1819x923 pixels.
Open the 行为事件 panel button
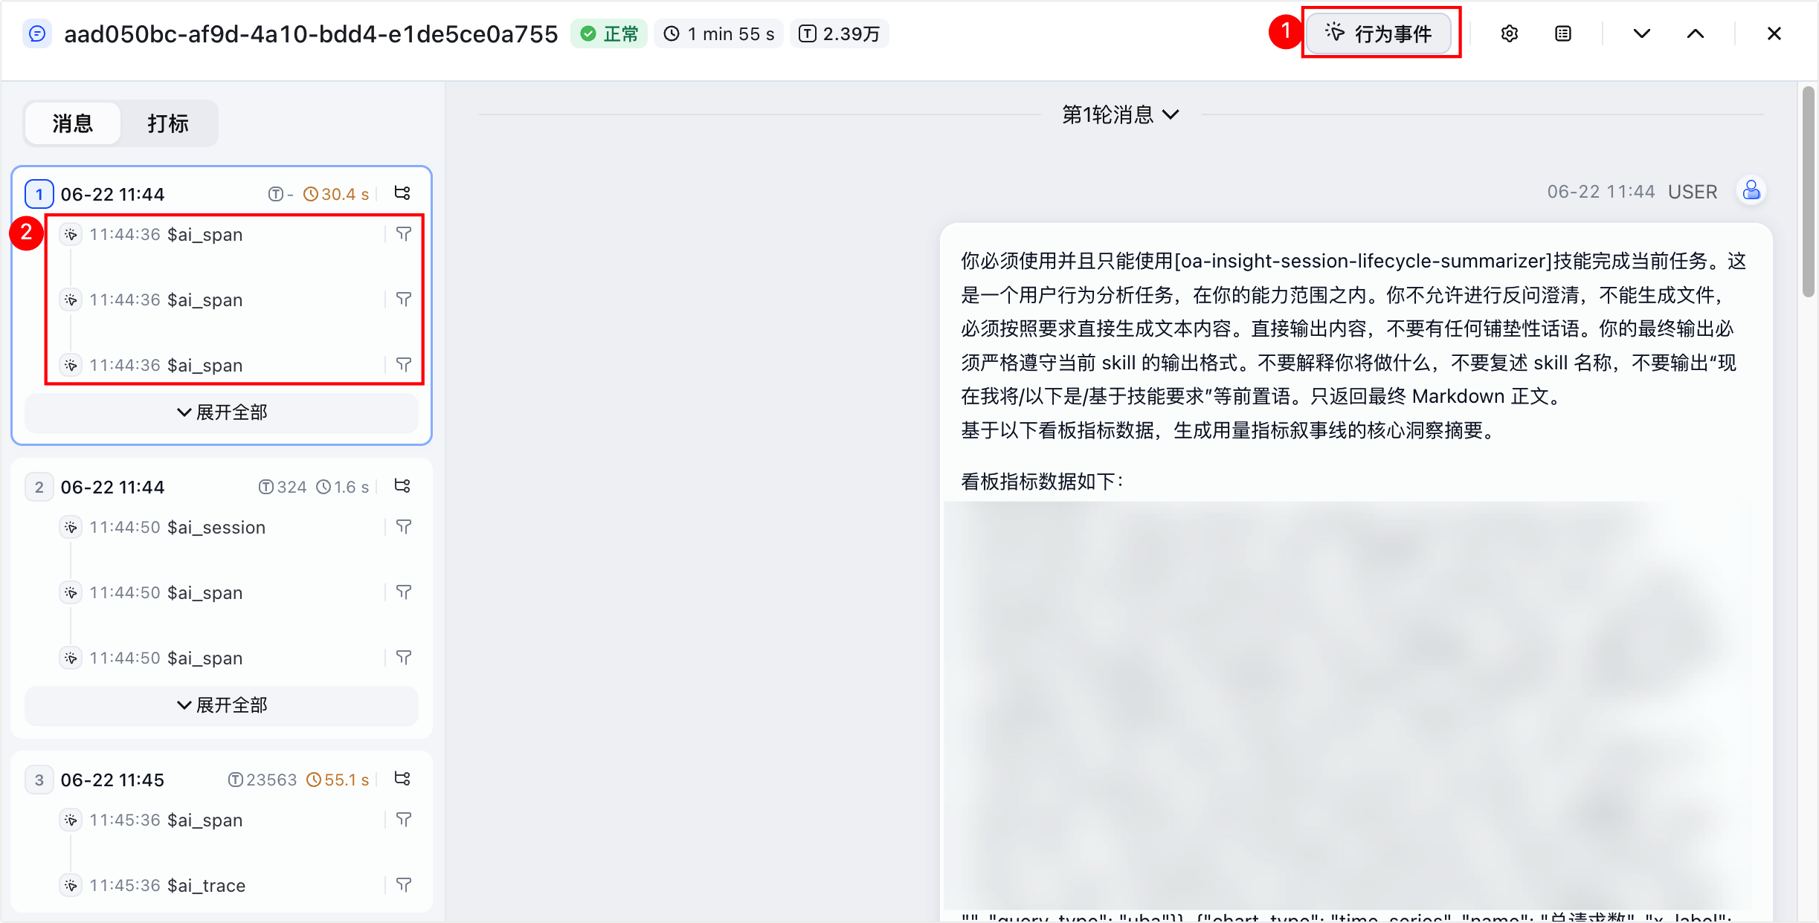[x=1378, y=33]
